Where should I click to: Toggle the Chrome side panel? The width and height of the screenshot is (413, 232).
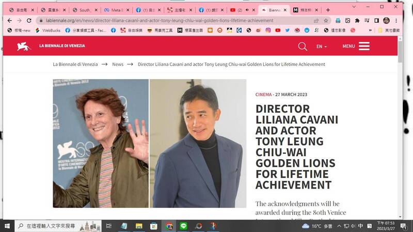pyautogui.click(x=377, y=21)
